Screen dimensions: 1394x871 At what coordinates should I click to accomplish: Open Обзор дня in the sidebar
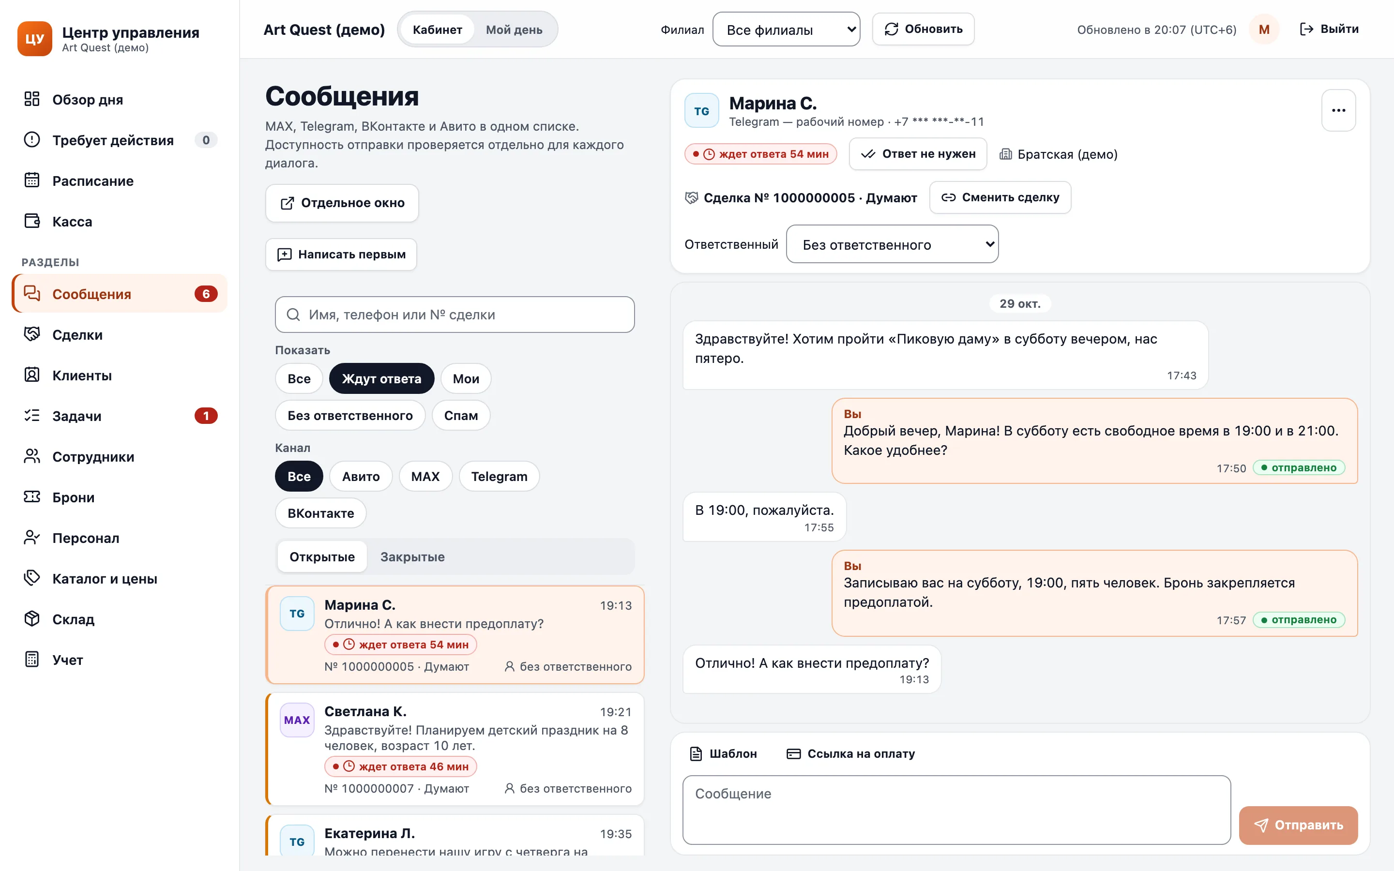click(x=119, y=100)
